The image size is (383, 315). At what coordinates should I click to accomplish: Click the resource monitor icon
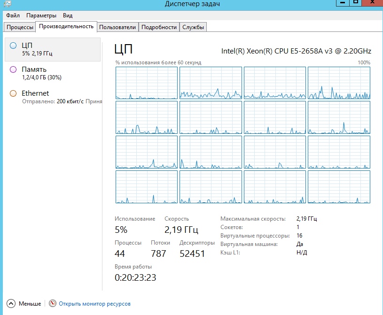pos(52,303)
